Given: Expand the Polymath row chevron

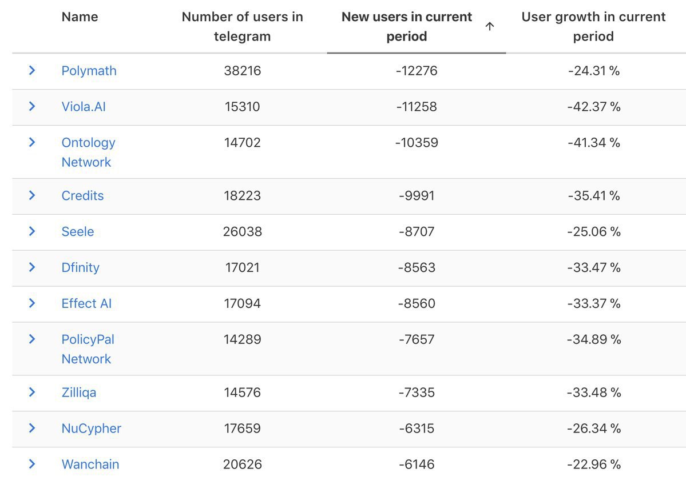Looking at the screenshot, I should pyautogui.click(x=32, y=70).
